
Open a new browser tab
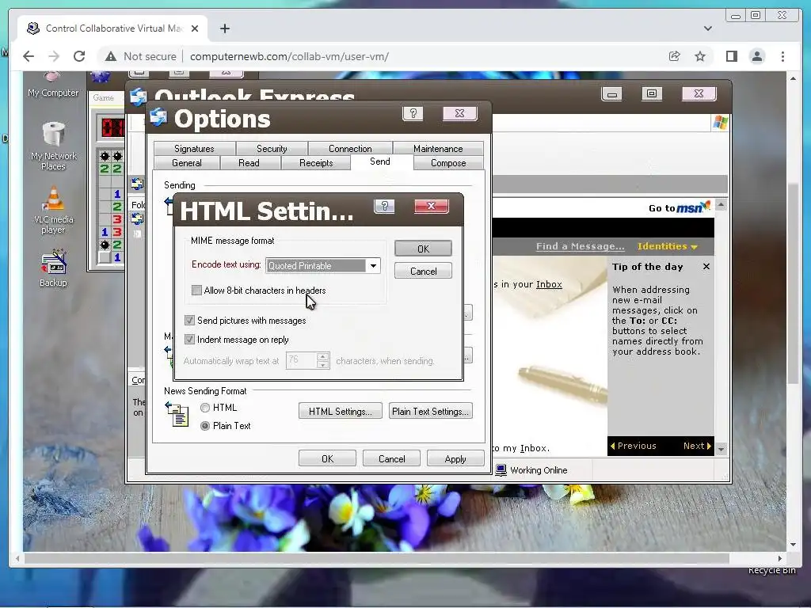point(225,28)
